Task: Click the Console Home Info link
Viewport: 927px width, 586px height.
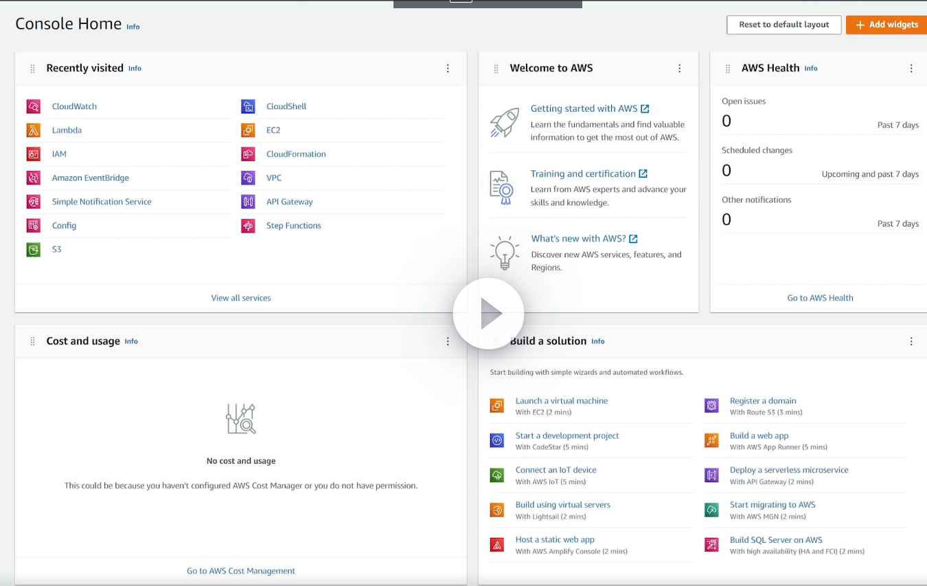Action: pos(133,27)
